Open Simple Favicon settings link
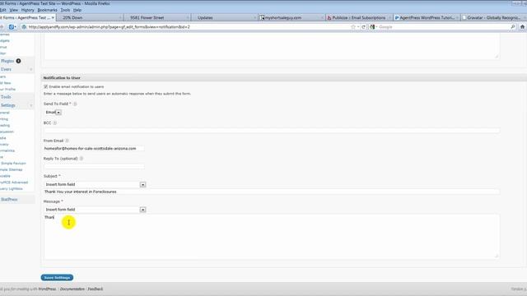The image size is (527, 296). click(x=13, y=164)
